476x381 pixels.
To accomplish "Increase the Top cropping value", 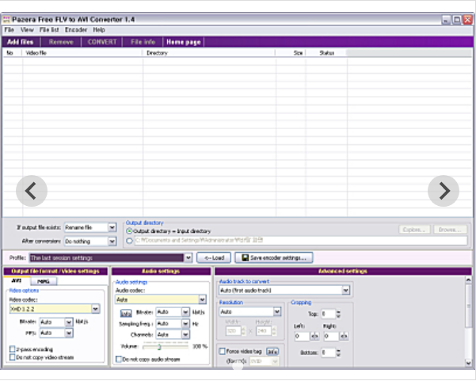I will (x=338, y=311).
